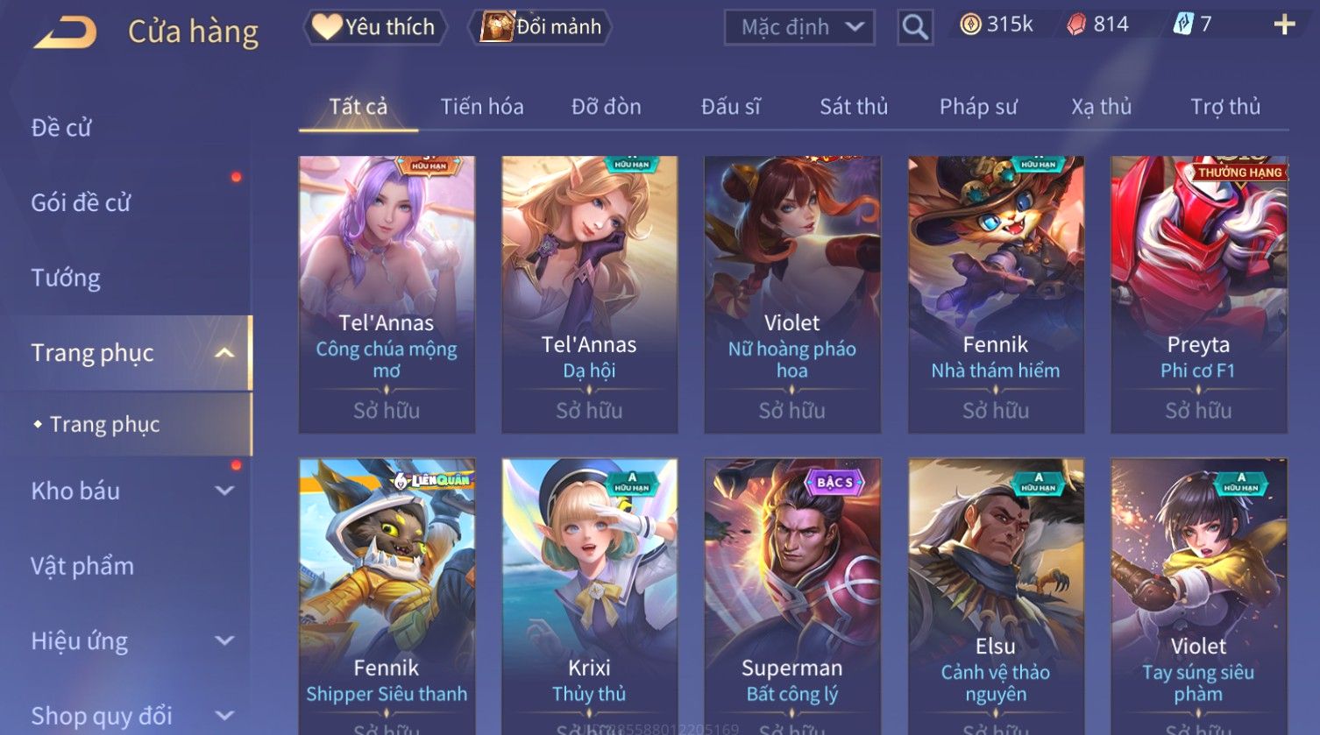
Task: Open search with the magnifier icon
Action: point(915,27)
